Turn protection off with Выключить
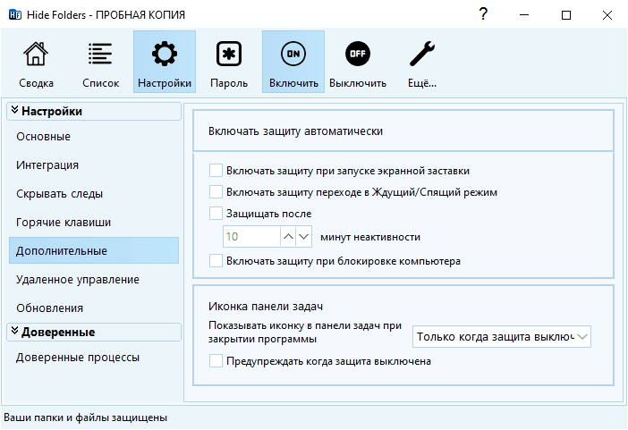Viewport: 628px width, 430px height. click(358, 62)
